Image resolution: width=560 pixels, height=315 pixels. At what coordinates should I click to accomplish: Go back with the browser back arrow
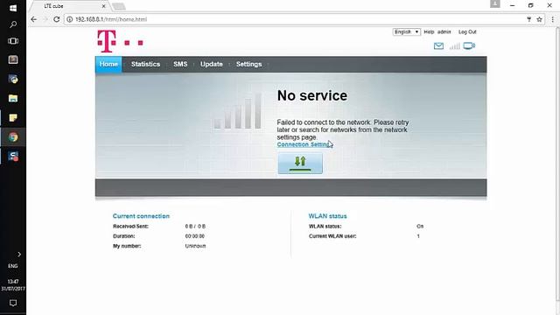[x=33, y=19]
